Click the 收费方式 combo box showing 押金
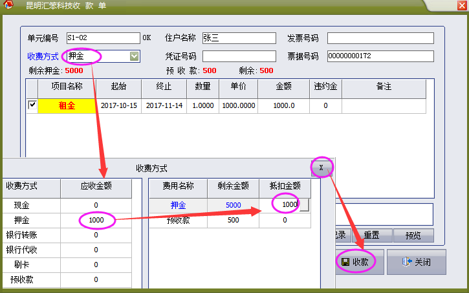 click(x=104, y=56)
